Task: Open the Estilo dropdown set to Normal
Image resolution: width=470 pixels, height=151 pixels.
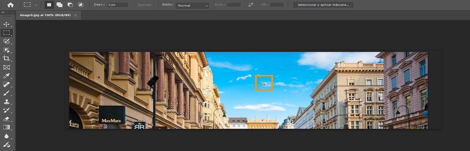Action: pyautogui.click(x=192, y=5)
